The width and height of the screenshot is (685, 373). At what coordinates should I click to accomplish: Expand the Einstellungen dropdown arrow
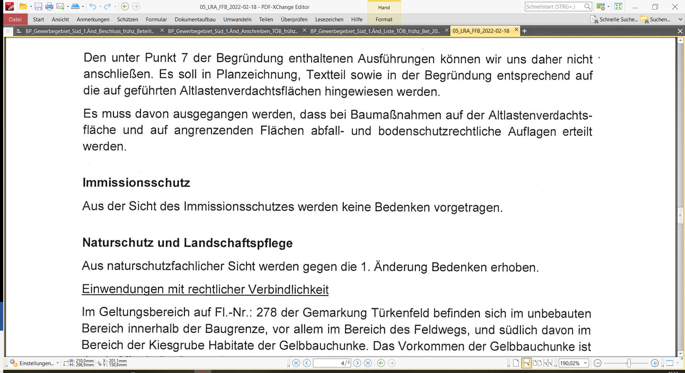[58, 363]
